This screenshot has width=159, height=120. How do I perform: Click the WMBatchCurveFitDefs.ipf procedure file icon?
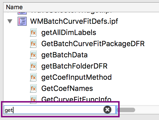[x=22, y=21]
